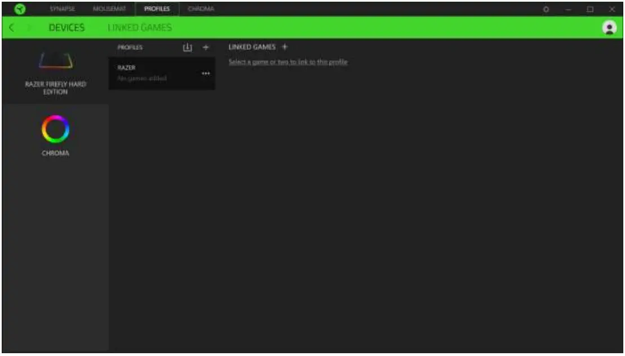Minimize the Synapse window
The image size is (625, 356).
pos(569,9)
